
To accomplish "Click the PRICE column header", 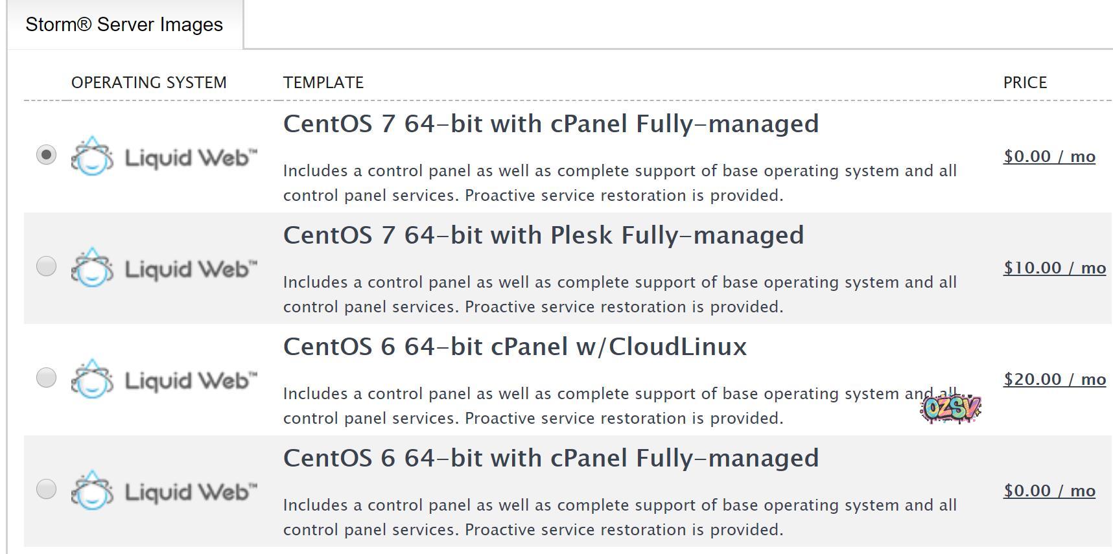I will [1025, 83].
